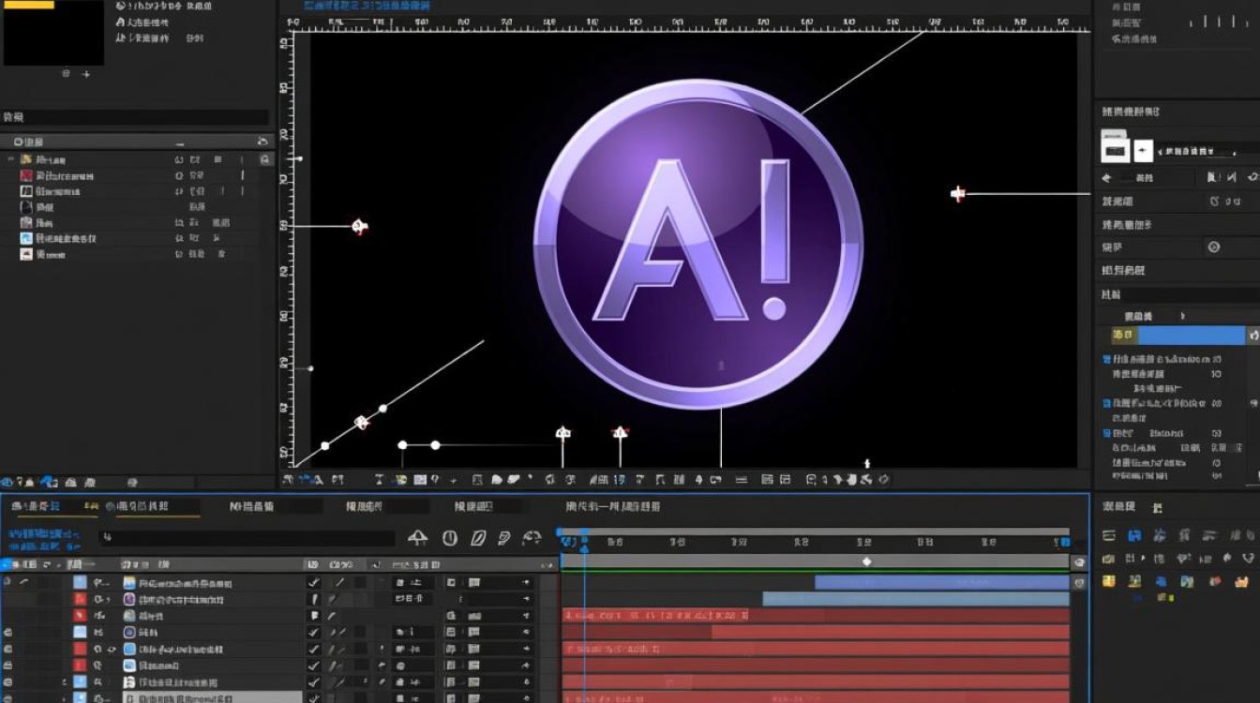This screenshot has width=1260, height=703.
Task: Click the small trash-like icon above the project list
Action: (x=262, y=142)
